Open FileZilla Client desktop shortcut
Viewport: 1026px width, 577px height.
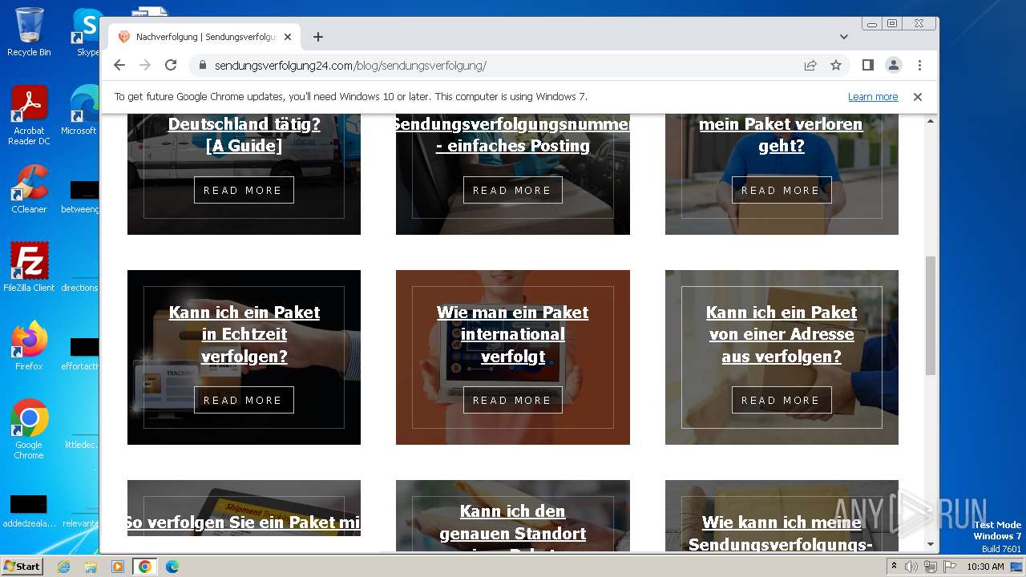point(29,267)
